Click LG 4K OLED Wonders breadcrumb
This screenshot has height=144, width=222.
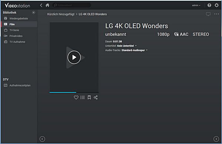coord(92,14)
